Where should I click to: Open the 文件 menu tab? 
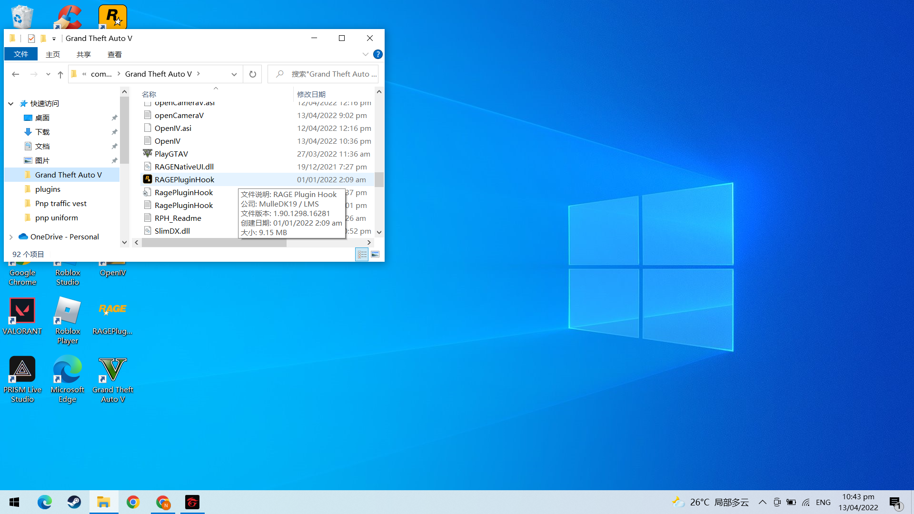pyautogui.click(x=21, y=54)
